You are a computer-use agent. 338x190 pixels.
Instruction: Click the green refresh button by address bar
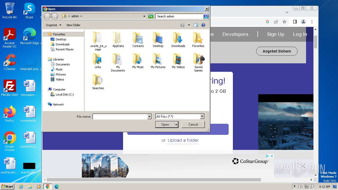(x=151, y=16)
